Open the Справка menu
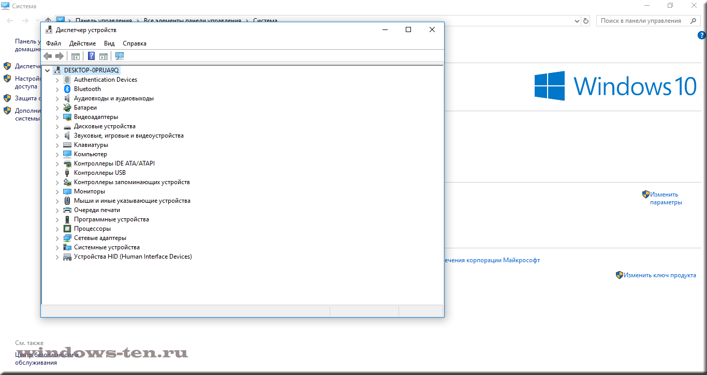The image size is (707, 375). click(135, 43)
